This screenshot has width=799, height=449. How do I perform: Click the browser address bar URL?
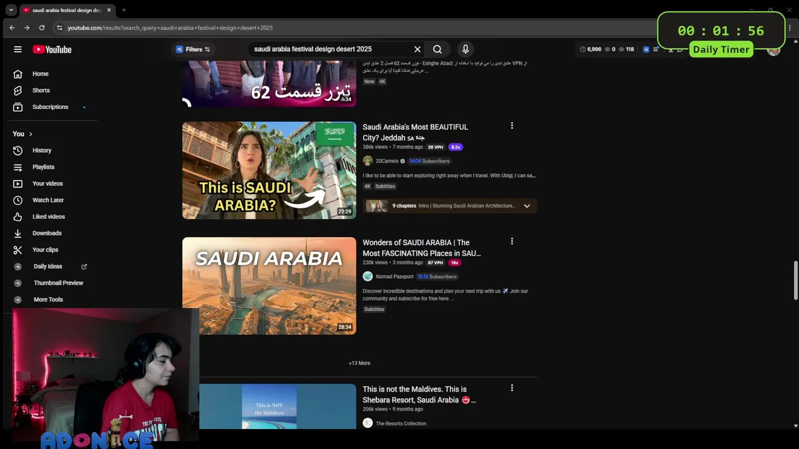tap(170, 27)
